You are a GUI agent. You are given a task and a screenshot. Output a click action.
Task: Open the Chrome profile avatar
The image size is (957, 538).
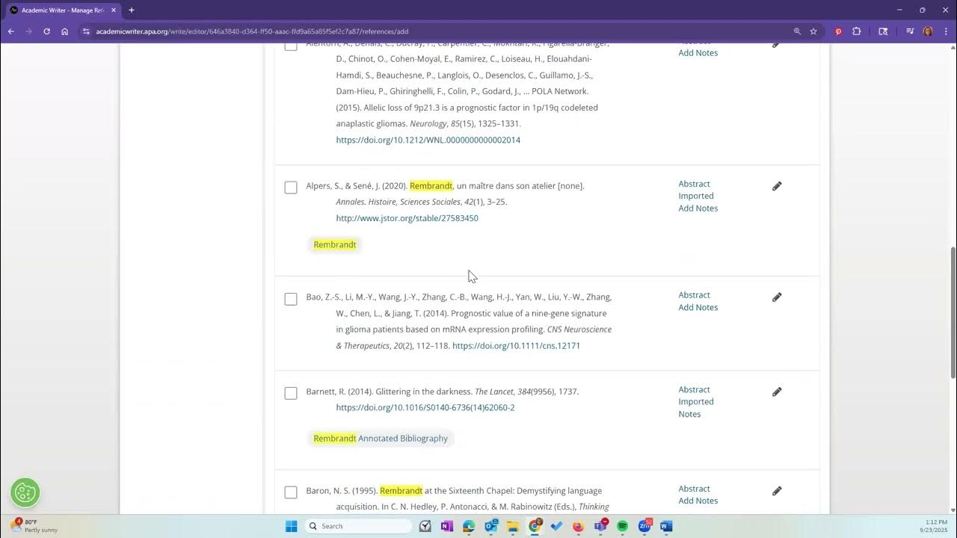pos(928,31)
